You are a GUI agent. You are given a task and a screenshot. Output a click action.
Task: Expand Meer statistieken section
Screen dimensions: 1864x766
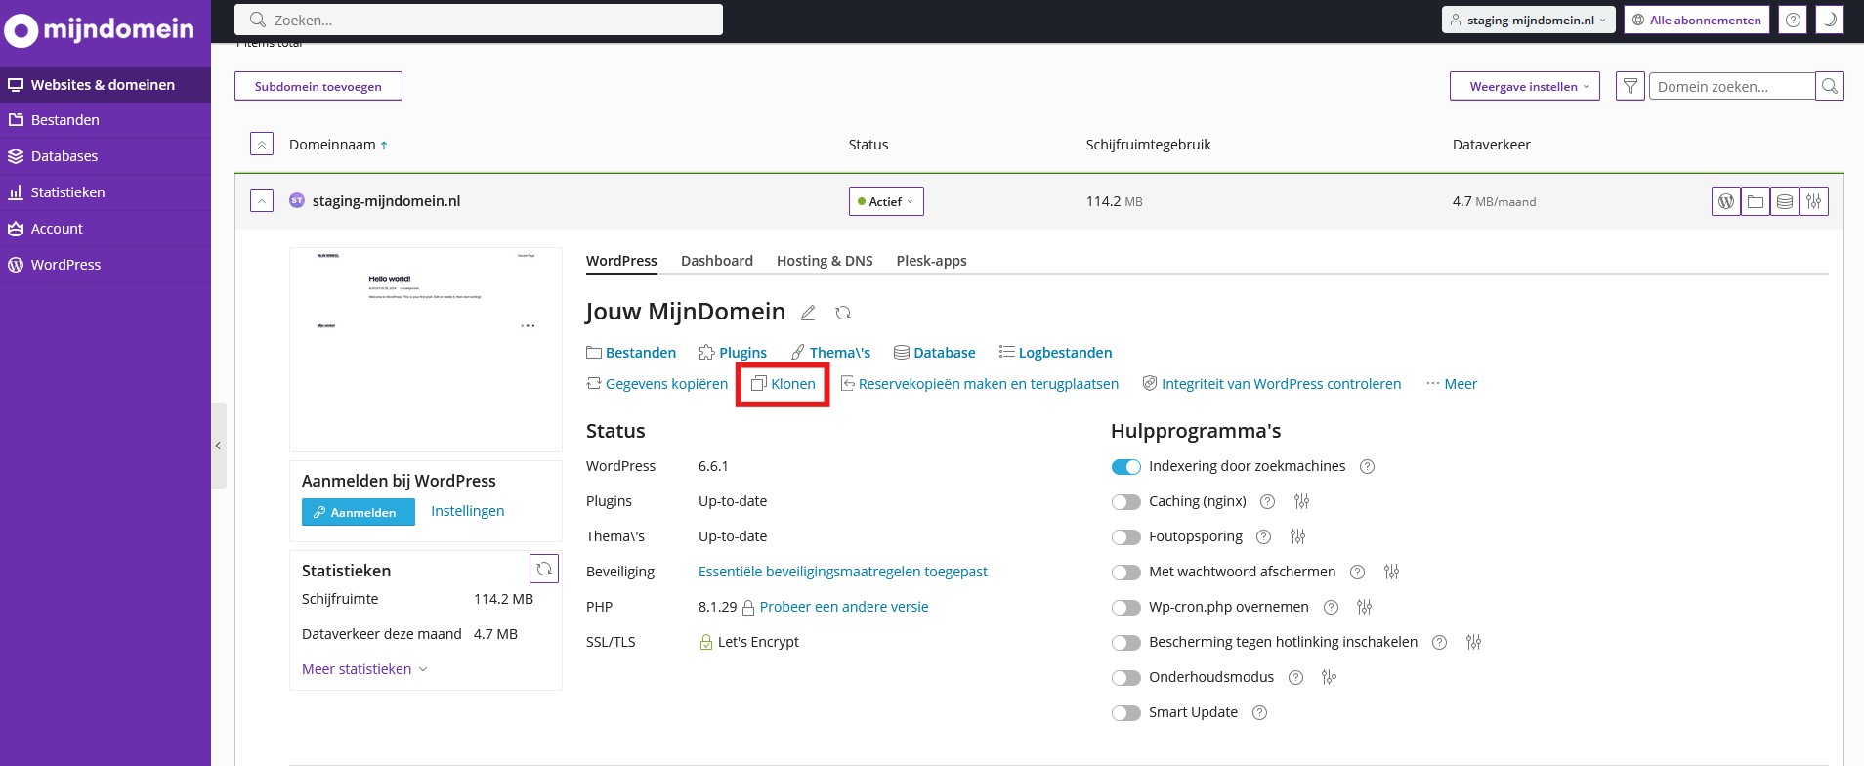[x=364, y=669]
